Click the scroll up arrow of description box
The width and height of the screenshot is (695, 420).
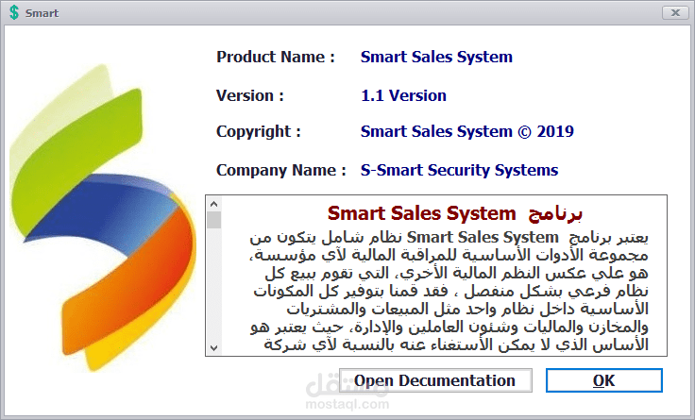tap(213, 204)
